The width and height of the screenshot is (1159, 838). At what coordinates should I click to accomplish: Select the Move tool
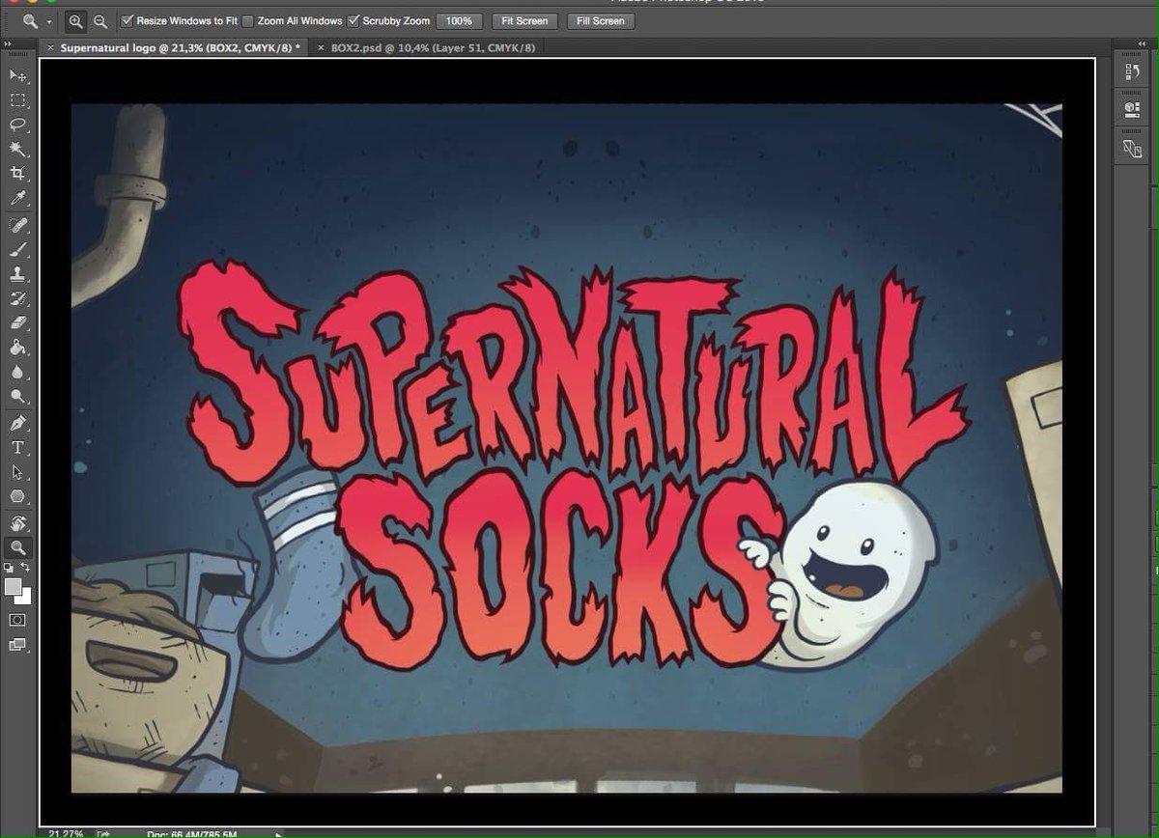(17, 75)
